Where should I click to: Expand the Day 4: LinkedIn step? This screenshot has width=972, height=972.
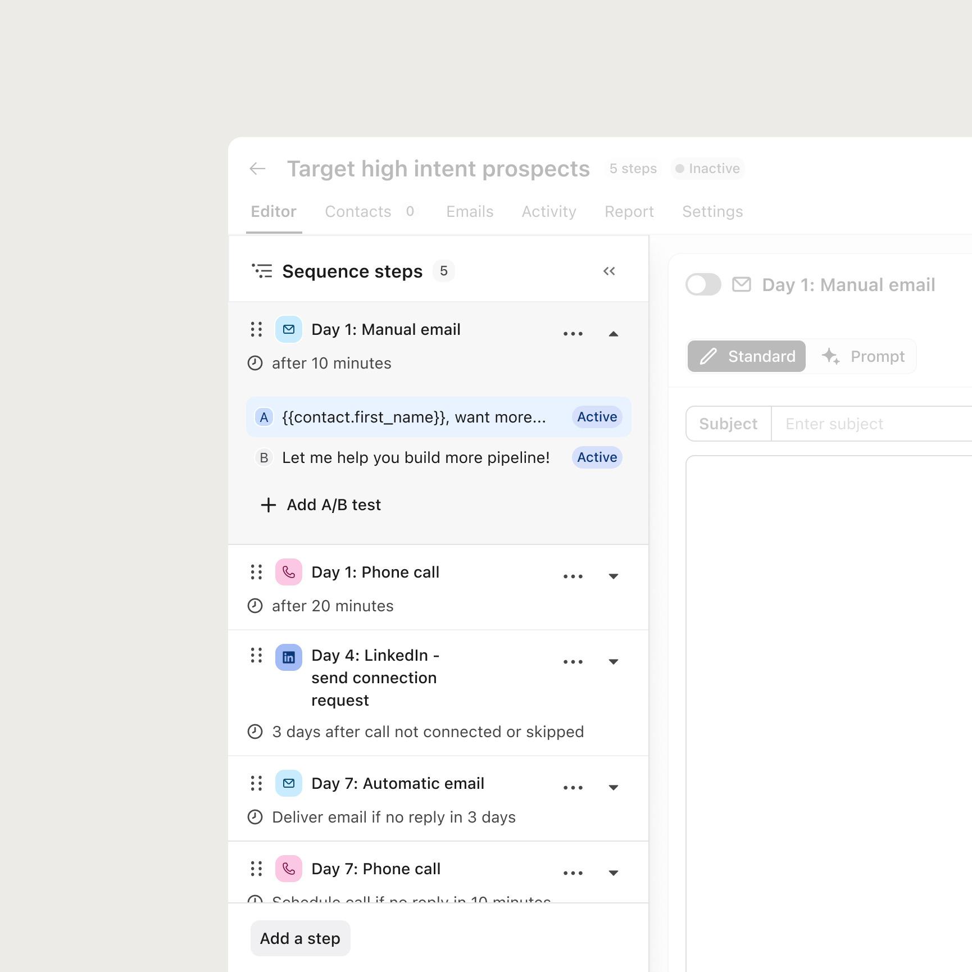[x=614, y=662]
